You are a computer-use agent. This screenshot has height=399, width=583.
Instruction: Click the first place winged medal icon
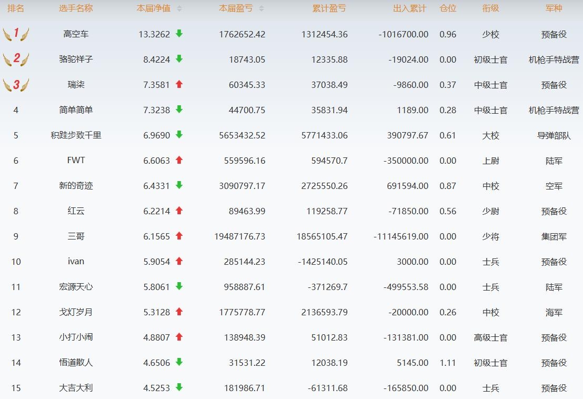click(16, 34)
